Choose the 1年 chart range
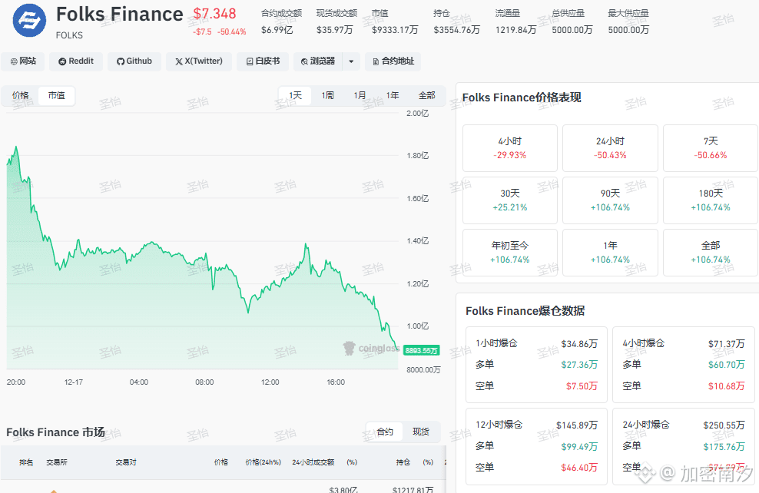The width and height of the screenshot is (759, 493). 393,96
